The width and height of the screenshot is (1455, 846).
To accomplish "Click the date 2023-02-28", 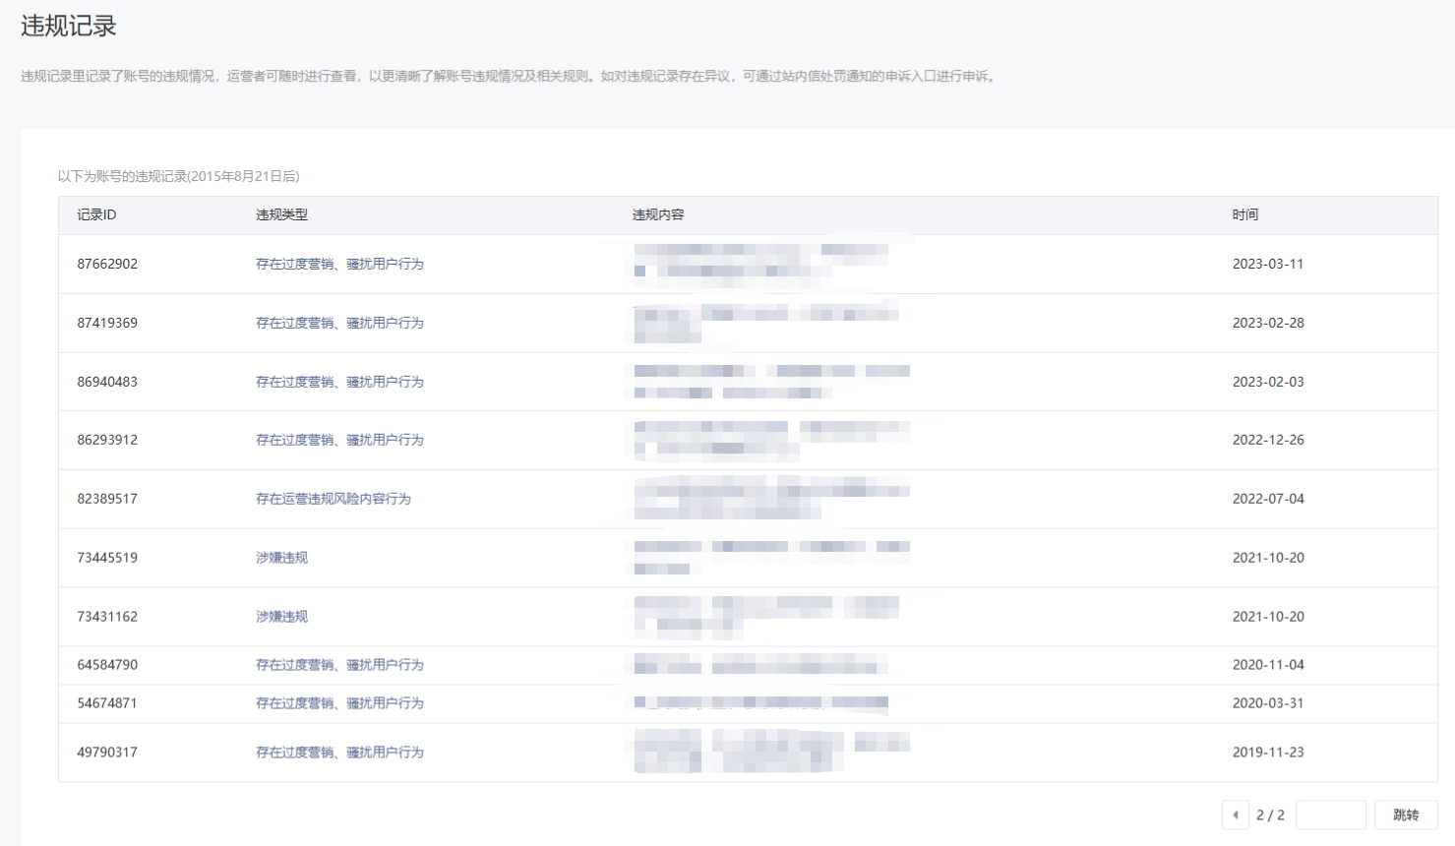I will point(1268,323).
